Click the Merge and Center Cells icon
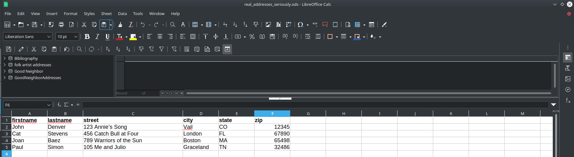The image size is (574, 157). 193,36
